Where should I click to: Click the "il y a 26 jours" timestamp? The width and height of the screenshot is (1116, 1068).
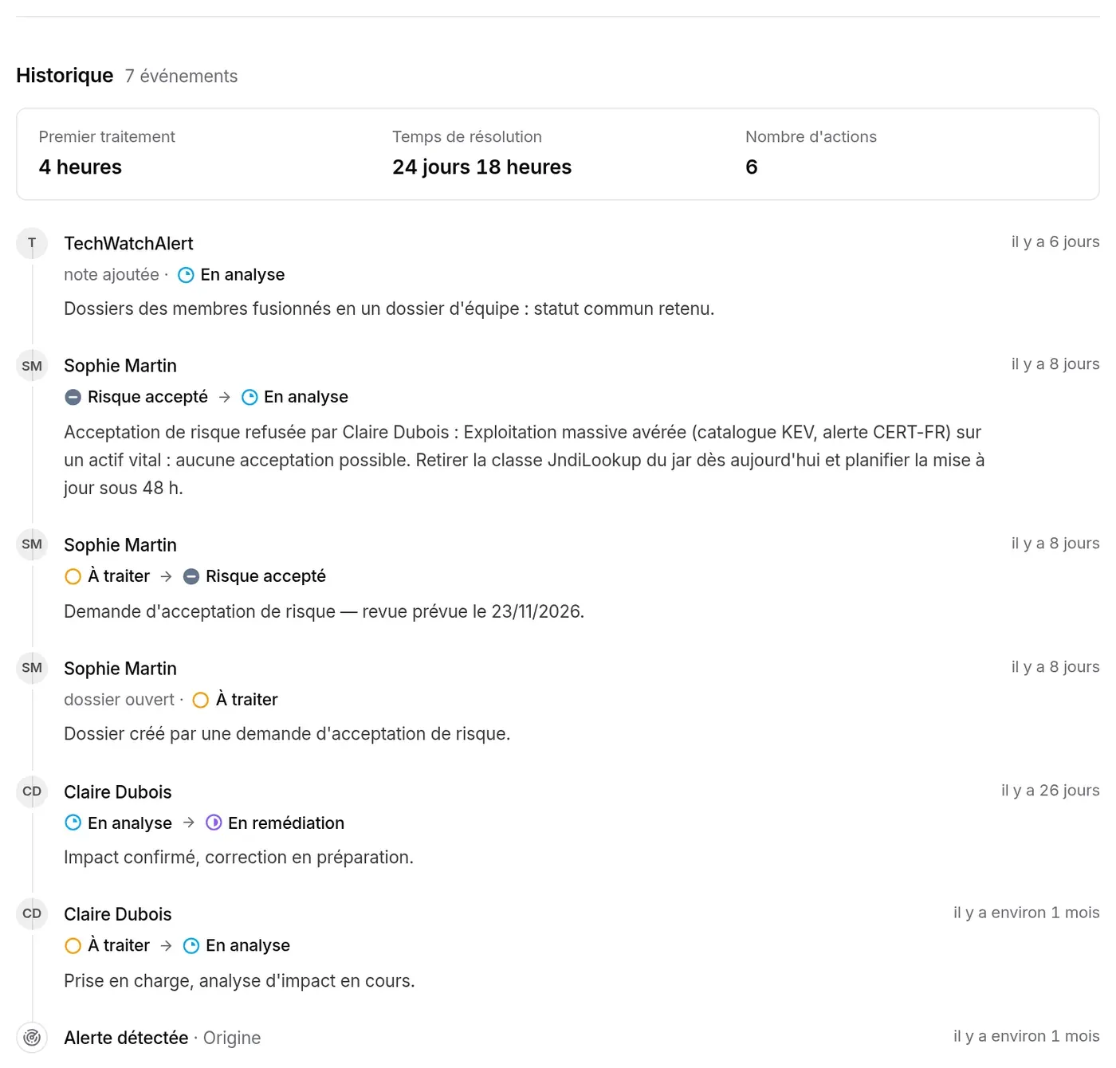tap(1051, 790)
